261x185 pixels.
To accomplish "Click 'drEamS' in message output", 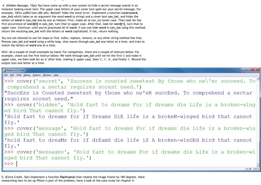I will click(101, 140).
